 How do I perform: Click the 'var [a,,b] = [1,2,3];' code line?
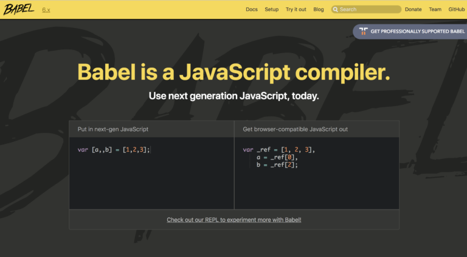pos(114,150)
